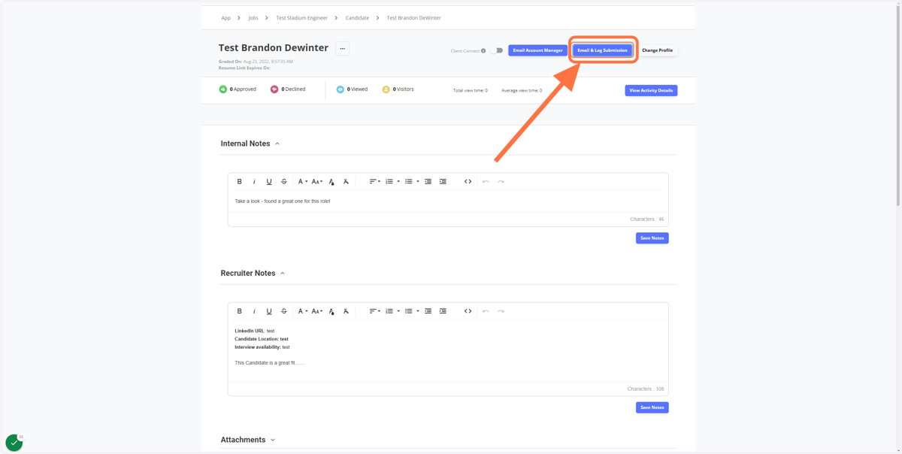This screenshot has height=454, width=902.
Task: Open font family dropdown in Internal Notes
Action: point(302,182)
